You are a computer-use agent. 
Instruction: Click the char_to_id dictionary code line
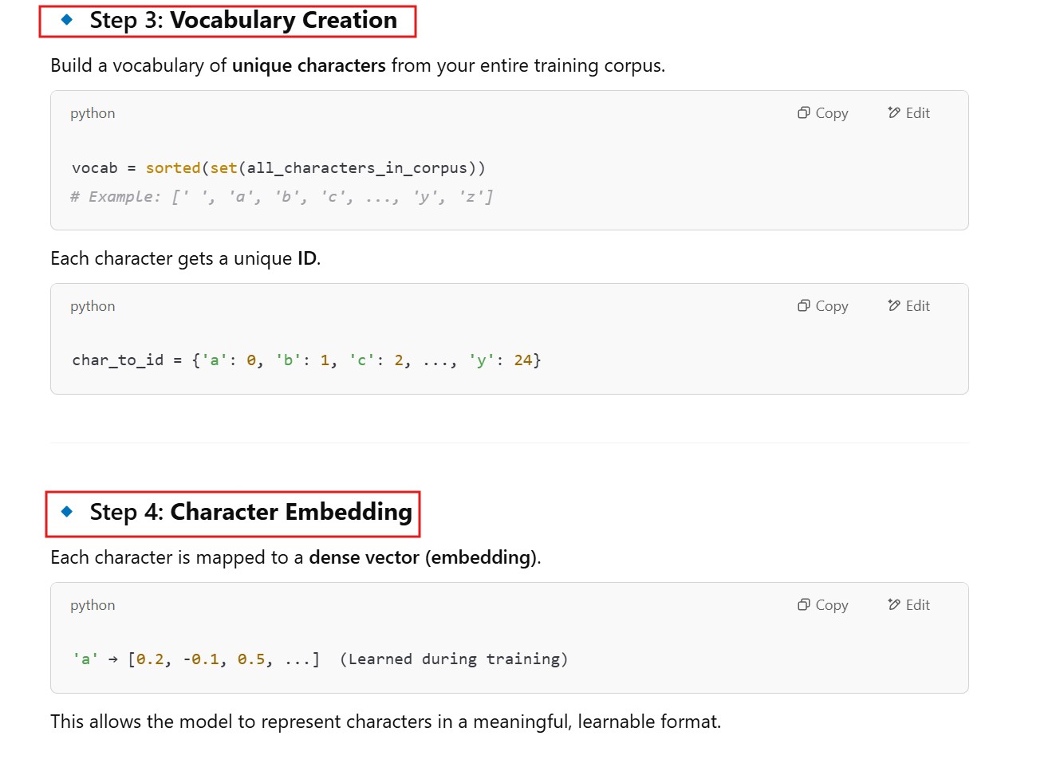coord(306,360)
